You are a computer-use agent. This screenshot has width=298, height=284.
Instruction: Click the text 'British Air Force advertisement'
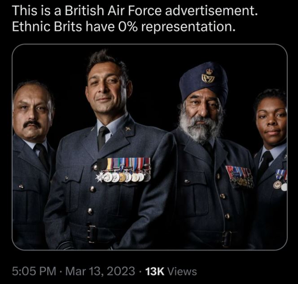(161, 11)
